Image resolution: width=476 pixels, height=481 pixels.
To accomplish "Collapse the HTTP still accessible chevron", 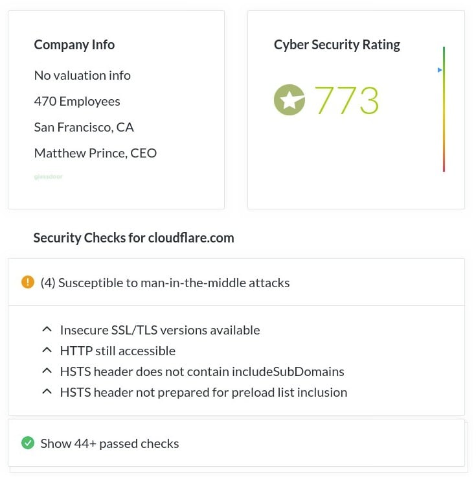I will (47, 350).
